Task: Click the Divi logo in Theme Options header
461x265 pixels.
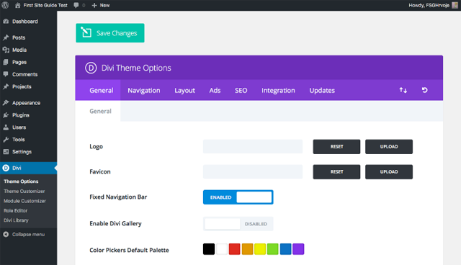Action: click(x=91, y=68)
